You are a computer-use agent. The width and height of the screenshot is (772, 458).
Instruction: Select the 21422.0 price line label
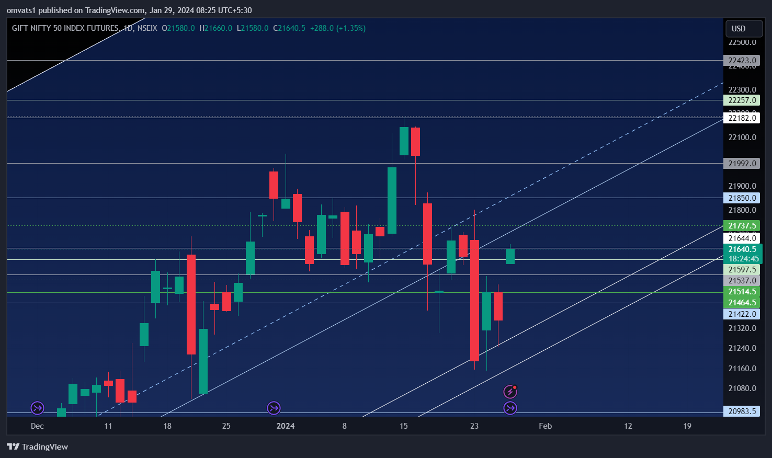742,314
